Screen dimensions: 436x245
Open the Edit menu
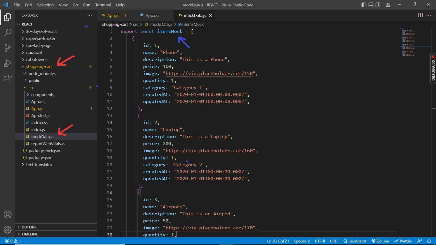click(x=28, y=5)
